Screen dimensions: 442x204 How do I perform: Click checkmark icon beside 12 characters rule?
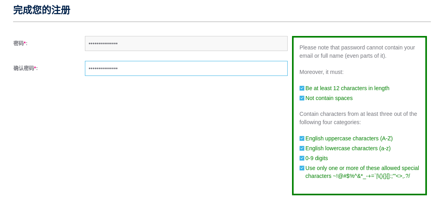click(302, 88)
